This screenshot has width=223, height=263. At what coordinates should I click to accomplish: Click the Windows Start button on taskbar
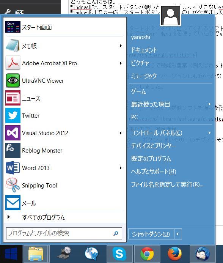pyautogui.click(x=11, y=254)
